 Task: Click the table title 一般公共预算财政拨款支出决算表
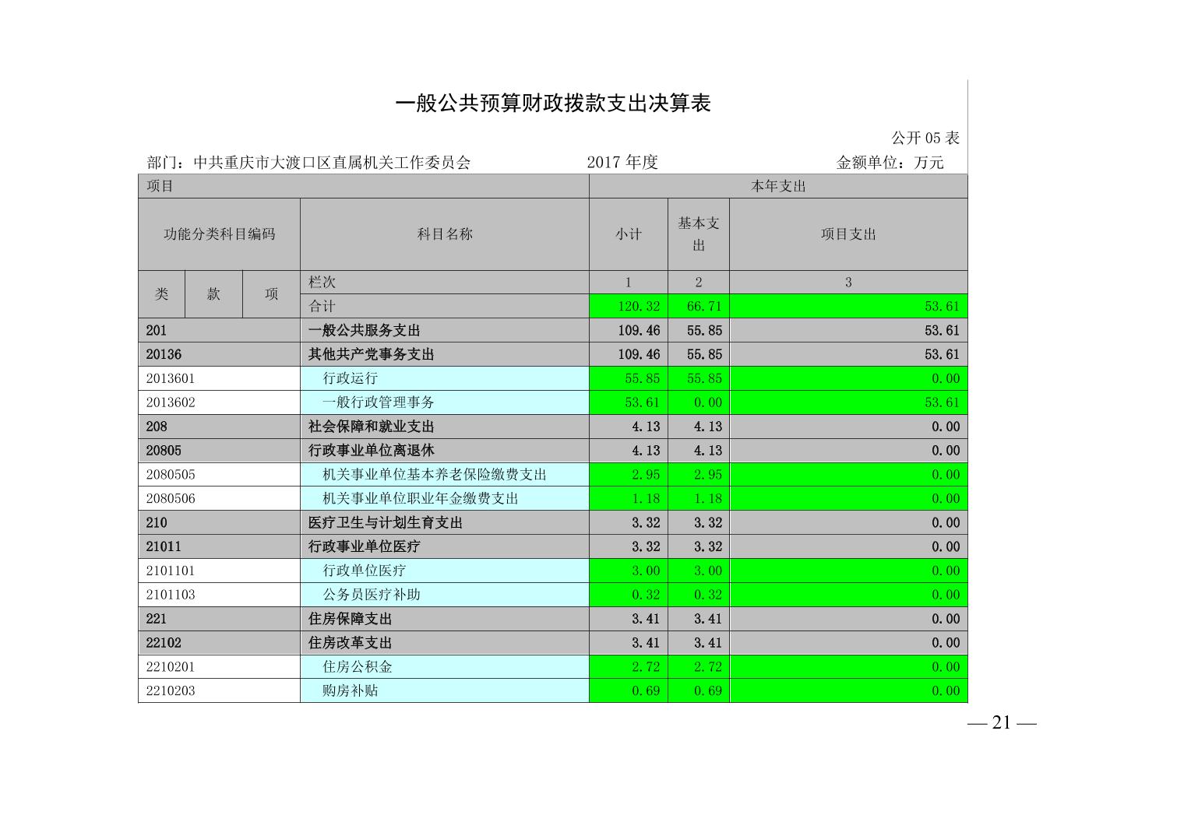pyautogui.click(x=553, y=104)
